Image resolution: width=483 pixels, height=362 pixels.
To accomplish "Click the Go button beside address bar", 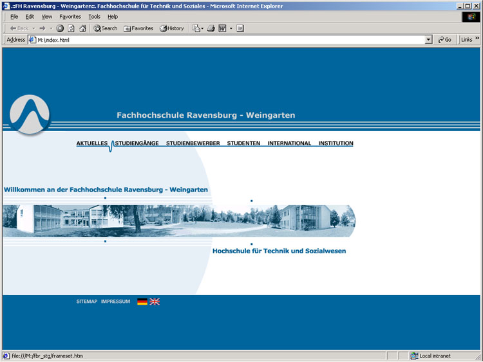I will 444,40.
